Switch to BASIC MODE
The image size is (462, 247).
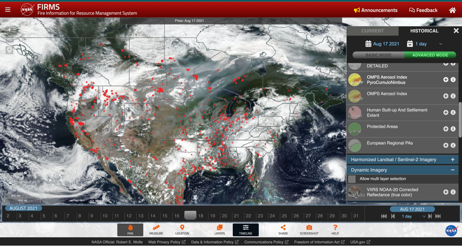378,55
